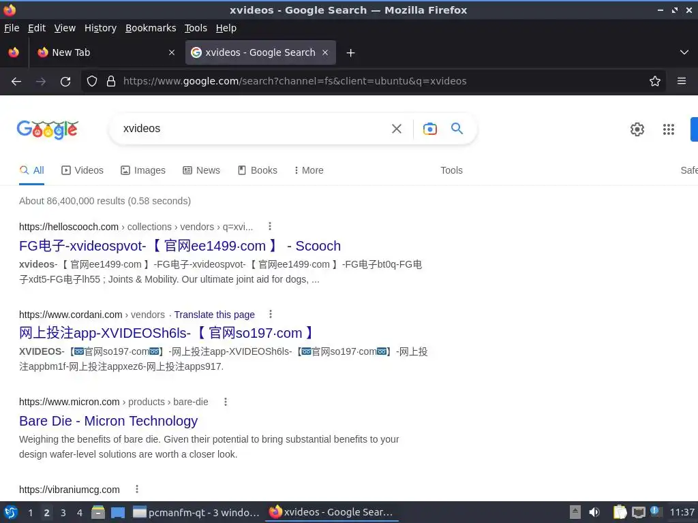
Task: Open three-dot menu for vibraniumcg.com result
Action: (137, 489)
